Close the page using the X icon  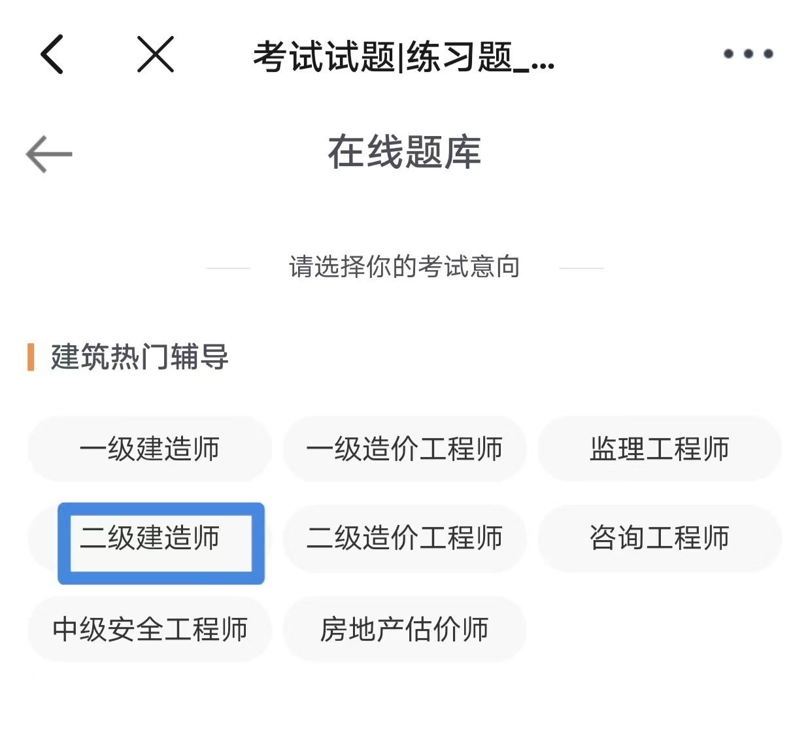coord(155,55)
